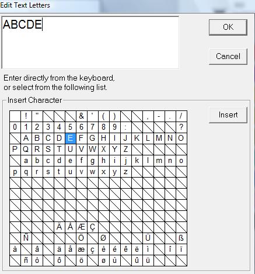This screenshot has width=255, height=274.
Task: Click inside the ABCDE text field
Action: [x=90, y=43]
